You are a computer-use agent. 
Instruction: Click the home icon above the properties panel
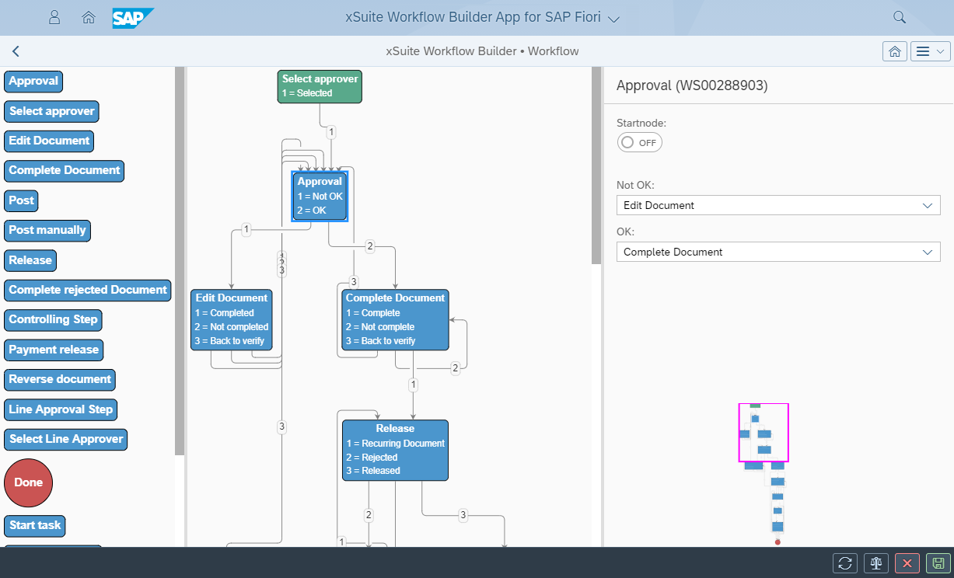[894, 50]
